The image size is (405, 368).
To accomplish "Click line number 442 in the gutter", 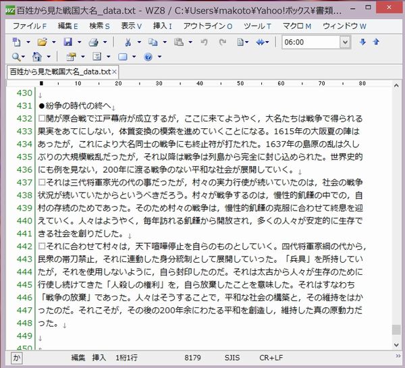I will tap(24, 246).
